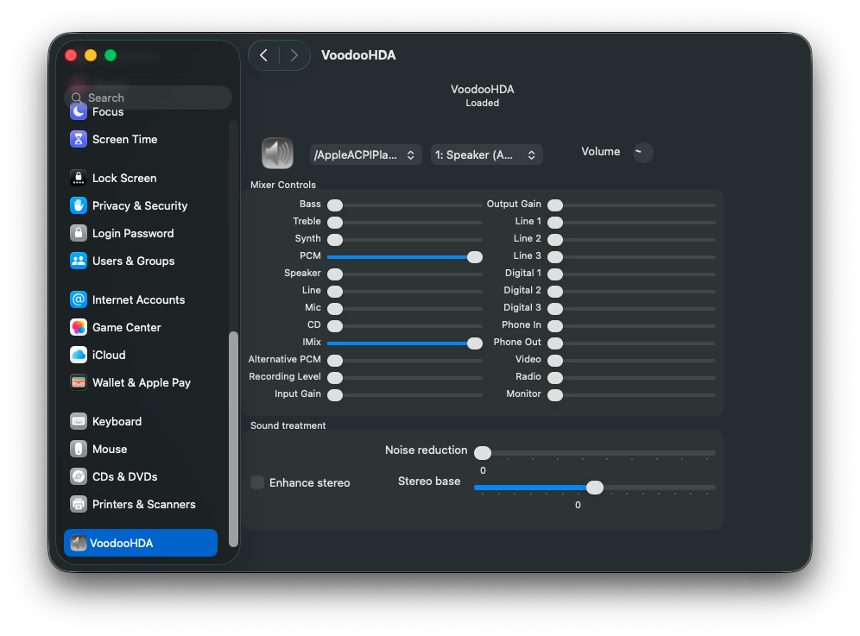This screenshot has width=860, height=636.
Task: Click the Lock Screen icon in sidebar
Action: [79, 178]
